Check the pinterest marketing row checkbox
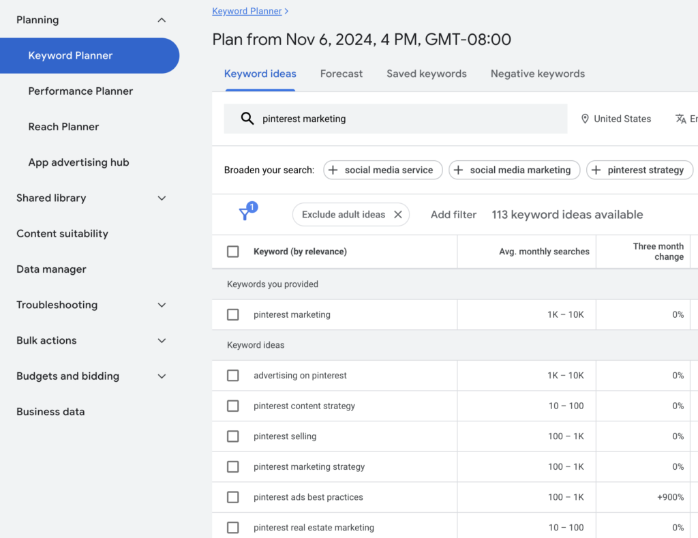 point(233,315)
